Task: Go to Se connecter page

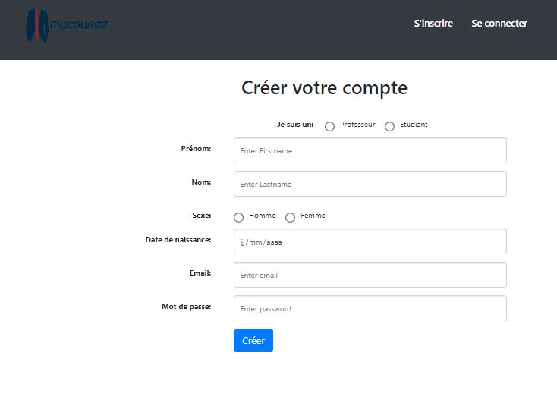Action: (499, 23)
